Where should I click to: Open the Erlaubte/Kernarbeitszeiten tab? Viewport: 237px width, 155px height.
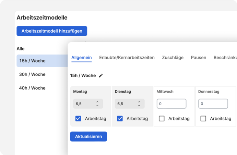(x=127, y=58)
